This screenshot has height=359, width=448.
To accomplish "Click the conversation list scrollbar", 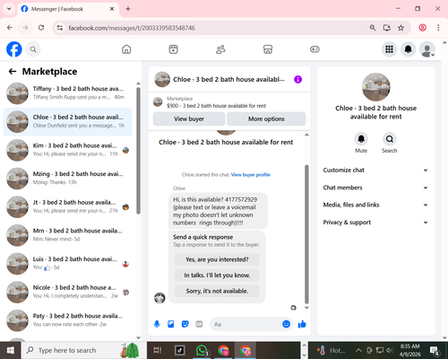I will pyautogui.click(x=138, y=151).
